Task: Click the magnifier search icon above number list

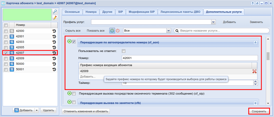Action: [x=55, y=11]
